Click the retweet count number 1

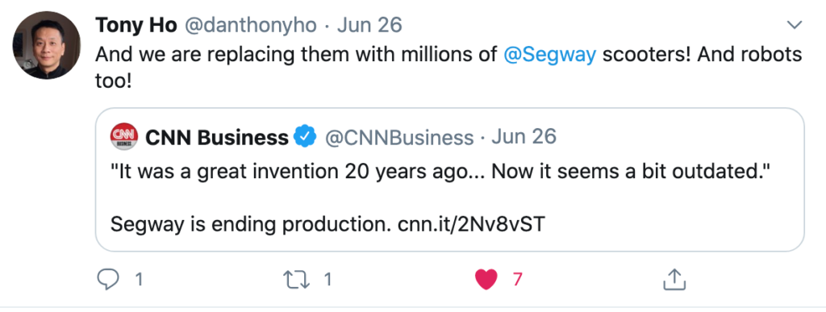[327, 280]
